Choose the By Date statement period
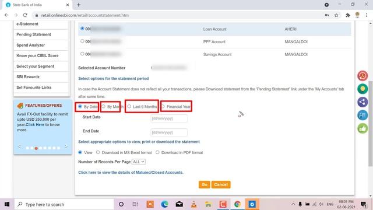The height and width of the screenshot is (210, 373). 80,106
